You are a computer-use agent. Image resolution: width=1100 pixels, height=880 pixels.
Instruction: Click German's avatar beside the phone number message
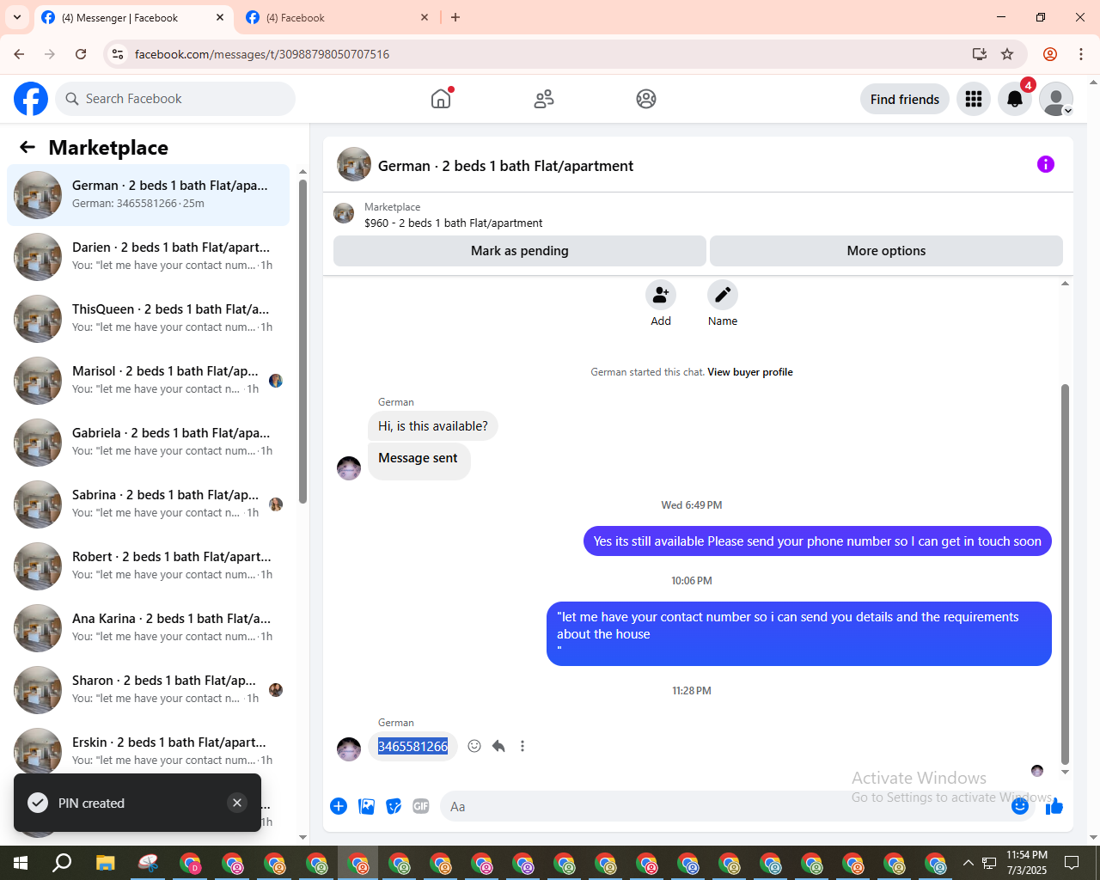pyautogui.click(x=349, y=749)
